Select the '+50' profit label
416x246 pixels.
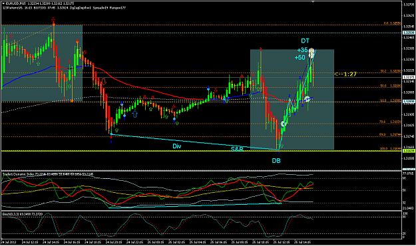point(300,58)
